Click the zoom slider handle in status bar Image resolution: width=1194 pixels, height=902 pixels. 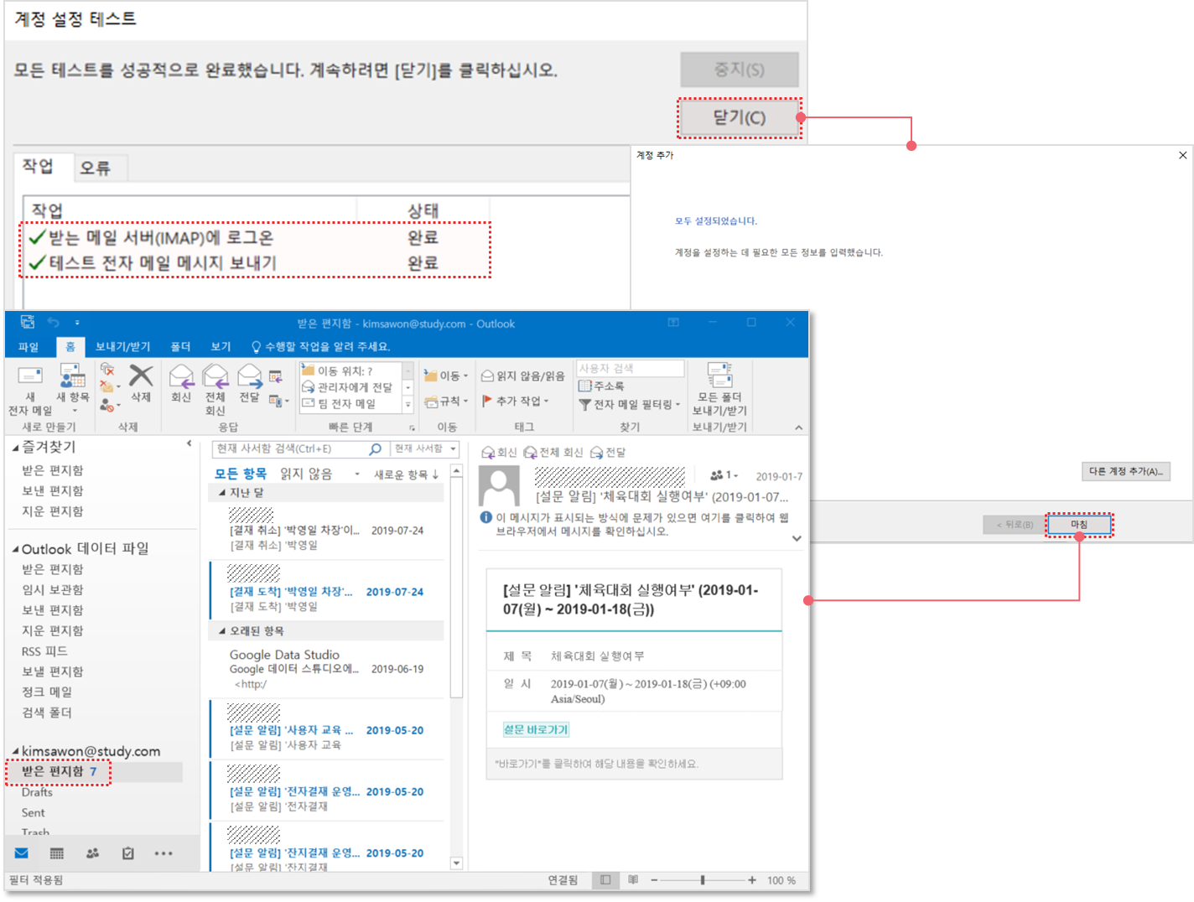703,880
